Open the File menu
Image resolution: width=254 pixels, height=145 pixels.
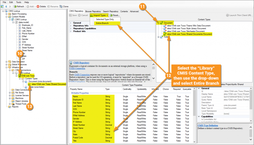point(4,2)
